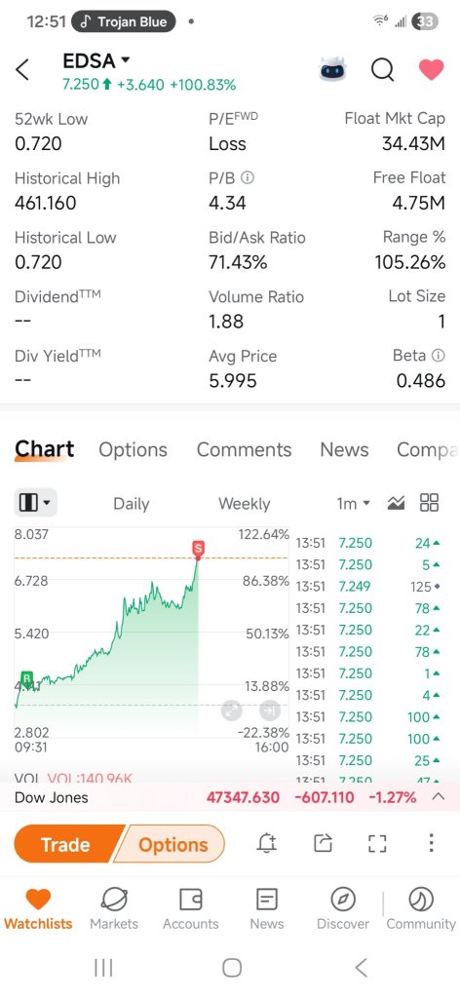Toggle the pink heart favorite
The width and height of the screenshot is (460, 998).
[x=431, y=69]
